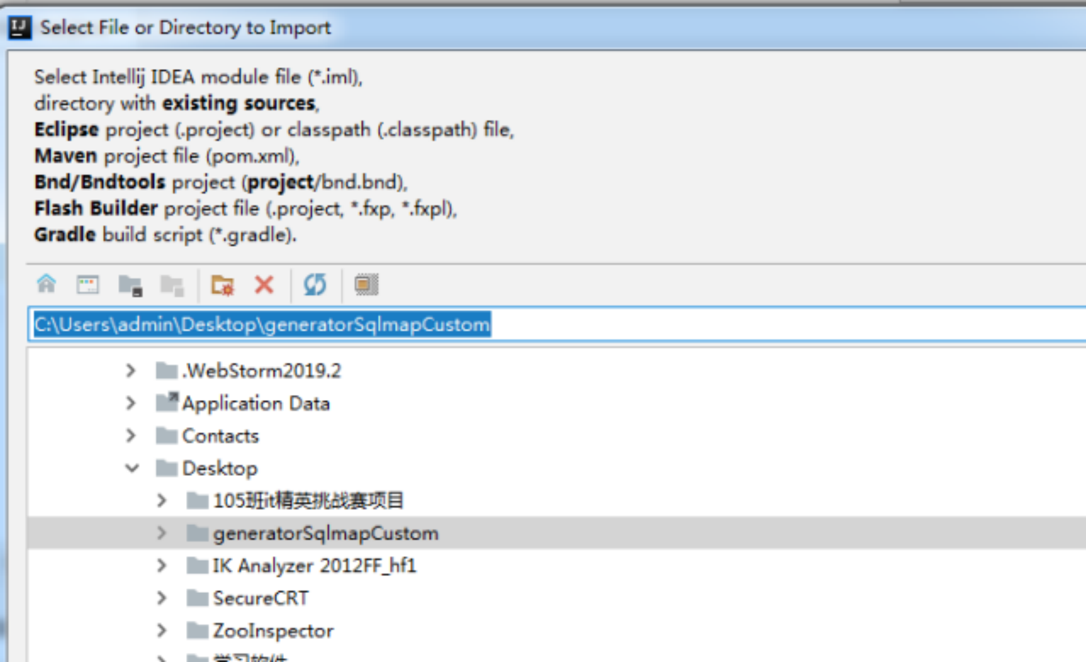The height and width of the screenshot is (662, 1086).
Task: Select the ZooInspector folder row
Action: [557, 631]
